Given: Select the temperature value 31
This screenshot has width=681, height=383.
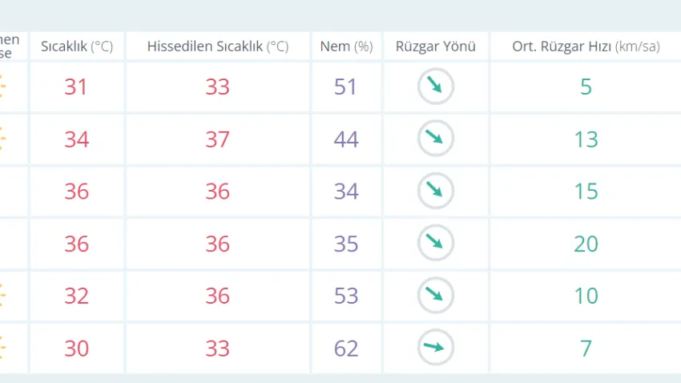Looking at the screenshot, I should coord(76,87).
